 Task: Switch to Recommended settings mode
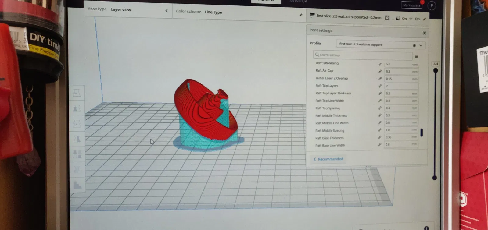(x=328, y=159)
